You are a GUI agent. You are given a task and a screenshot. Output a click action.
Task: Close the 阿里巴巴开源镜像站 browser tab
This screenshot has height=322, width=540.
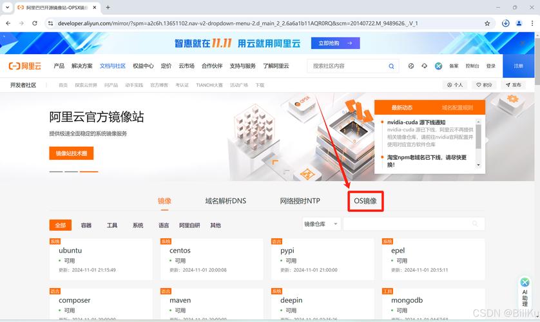95,7
